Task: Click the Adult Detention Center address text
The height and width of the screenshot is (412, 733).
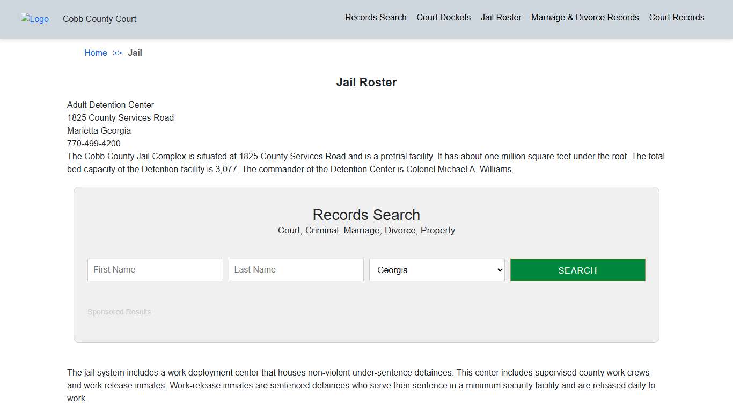Action: 111,105
